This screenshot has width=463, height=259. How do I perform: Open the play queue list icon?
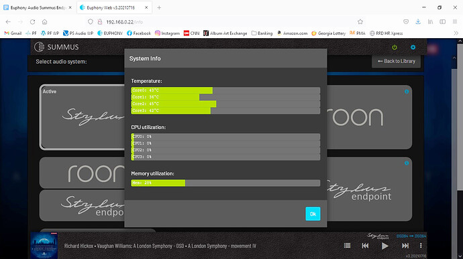click(348, 246)
